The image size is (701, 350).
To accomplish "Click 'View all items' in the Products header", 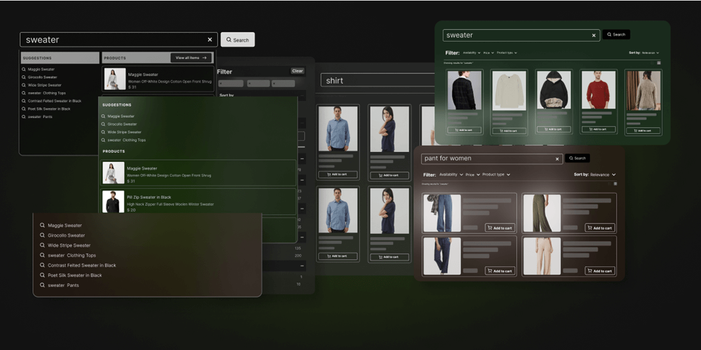I will (x=191, y=58).
